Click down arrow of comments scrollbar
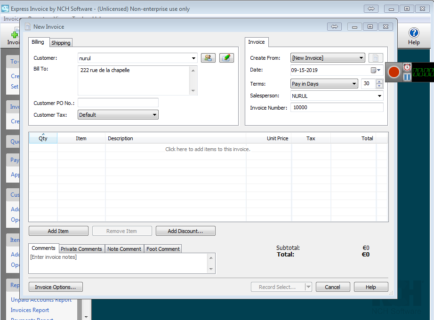The width and height of the screenshot is (434, 320). [211, 269]
